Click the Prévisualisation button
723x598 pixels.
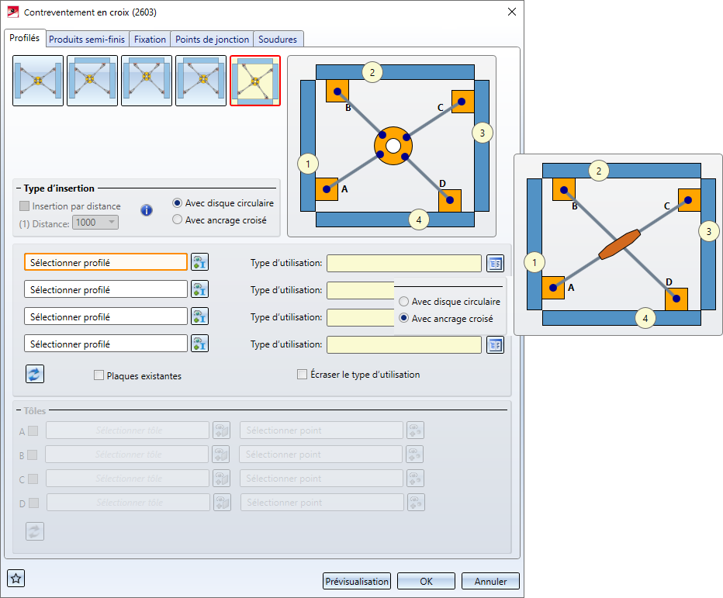[357, 581]
